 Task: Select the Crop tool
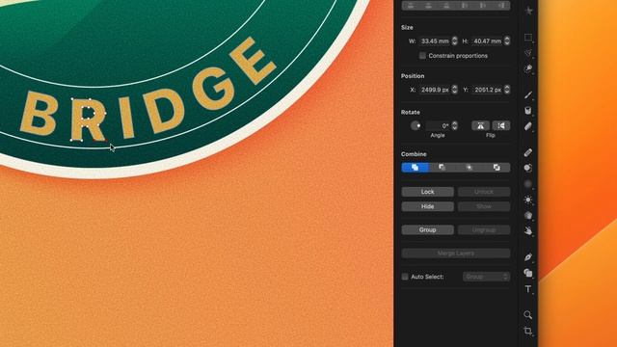tap(528, 331)
